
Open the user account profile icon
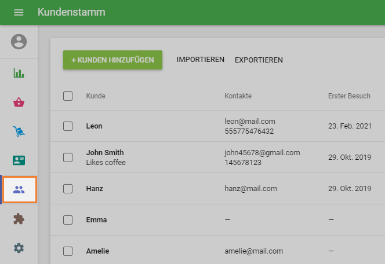(19, 42)
